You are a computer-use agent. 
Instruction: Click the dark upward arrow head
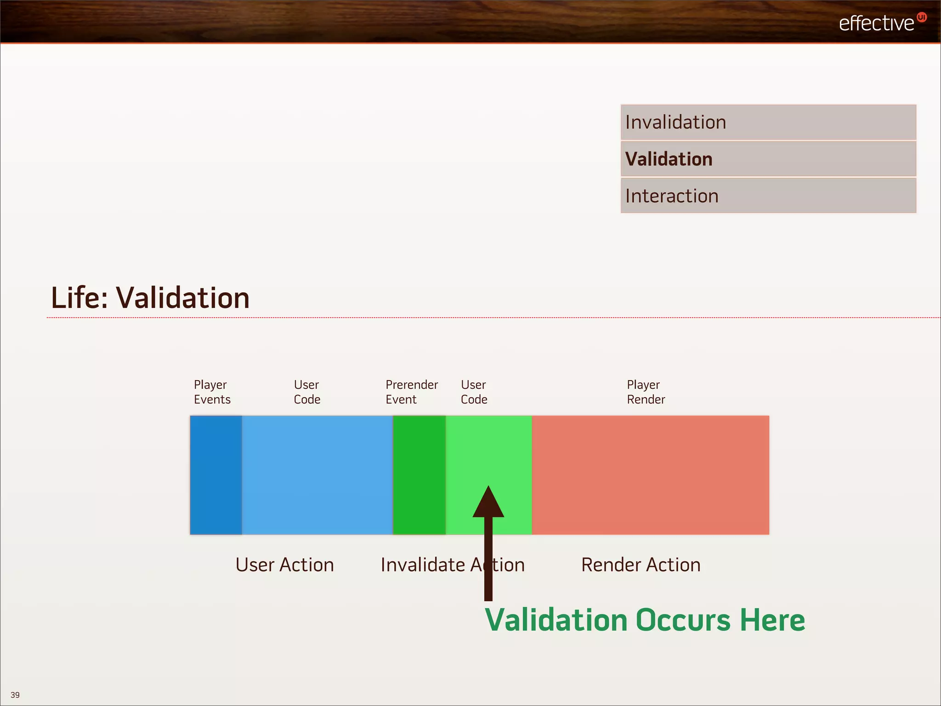point(488,505)
